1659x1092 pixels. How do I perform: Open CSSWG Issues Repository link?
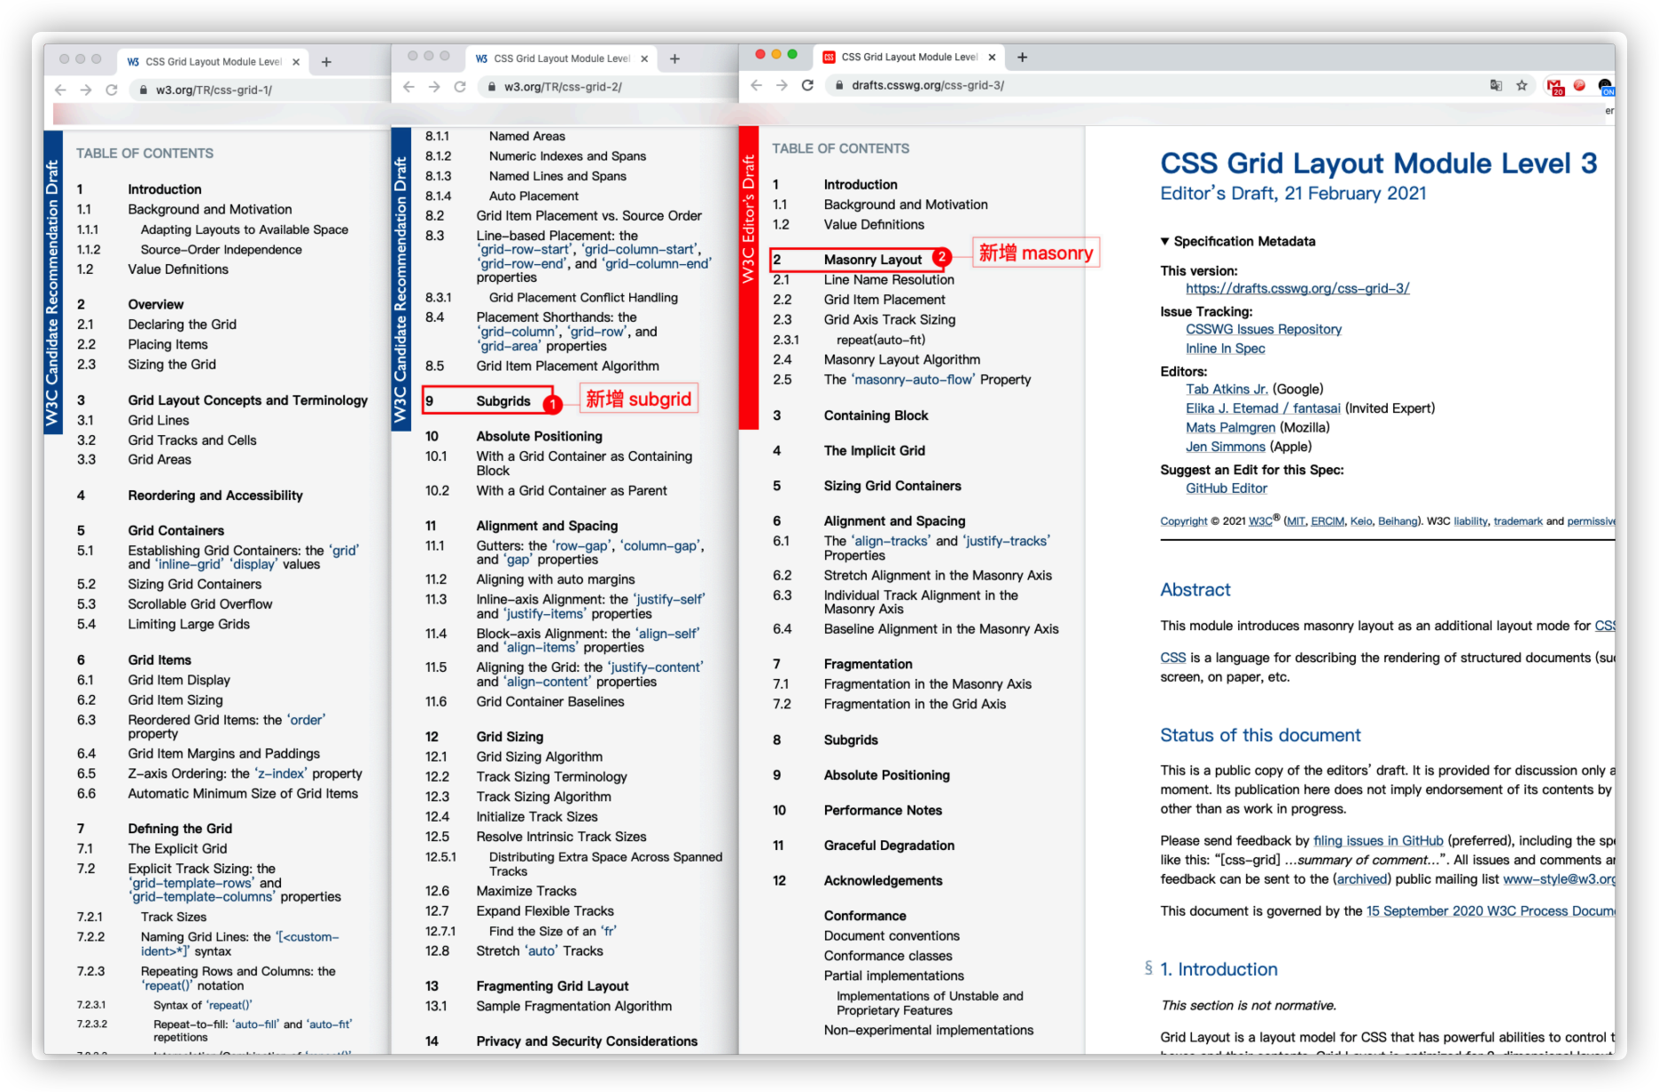1264,329
